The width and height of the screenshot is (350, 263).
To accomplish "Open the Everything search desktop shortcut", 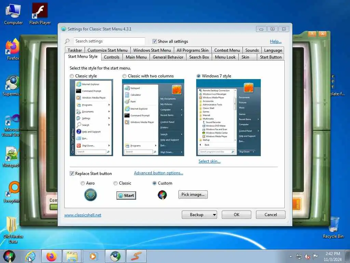I will tap(12, 192).
